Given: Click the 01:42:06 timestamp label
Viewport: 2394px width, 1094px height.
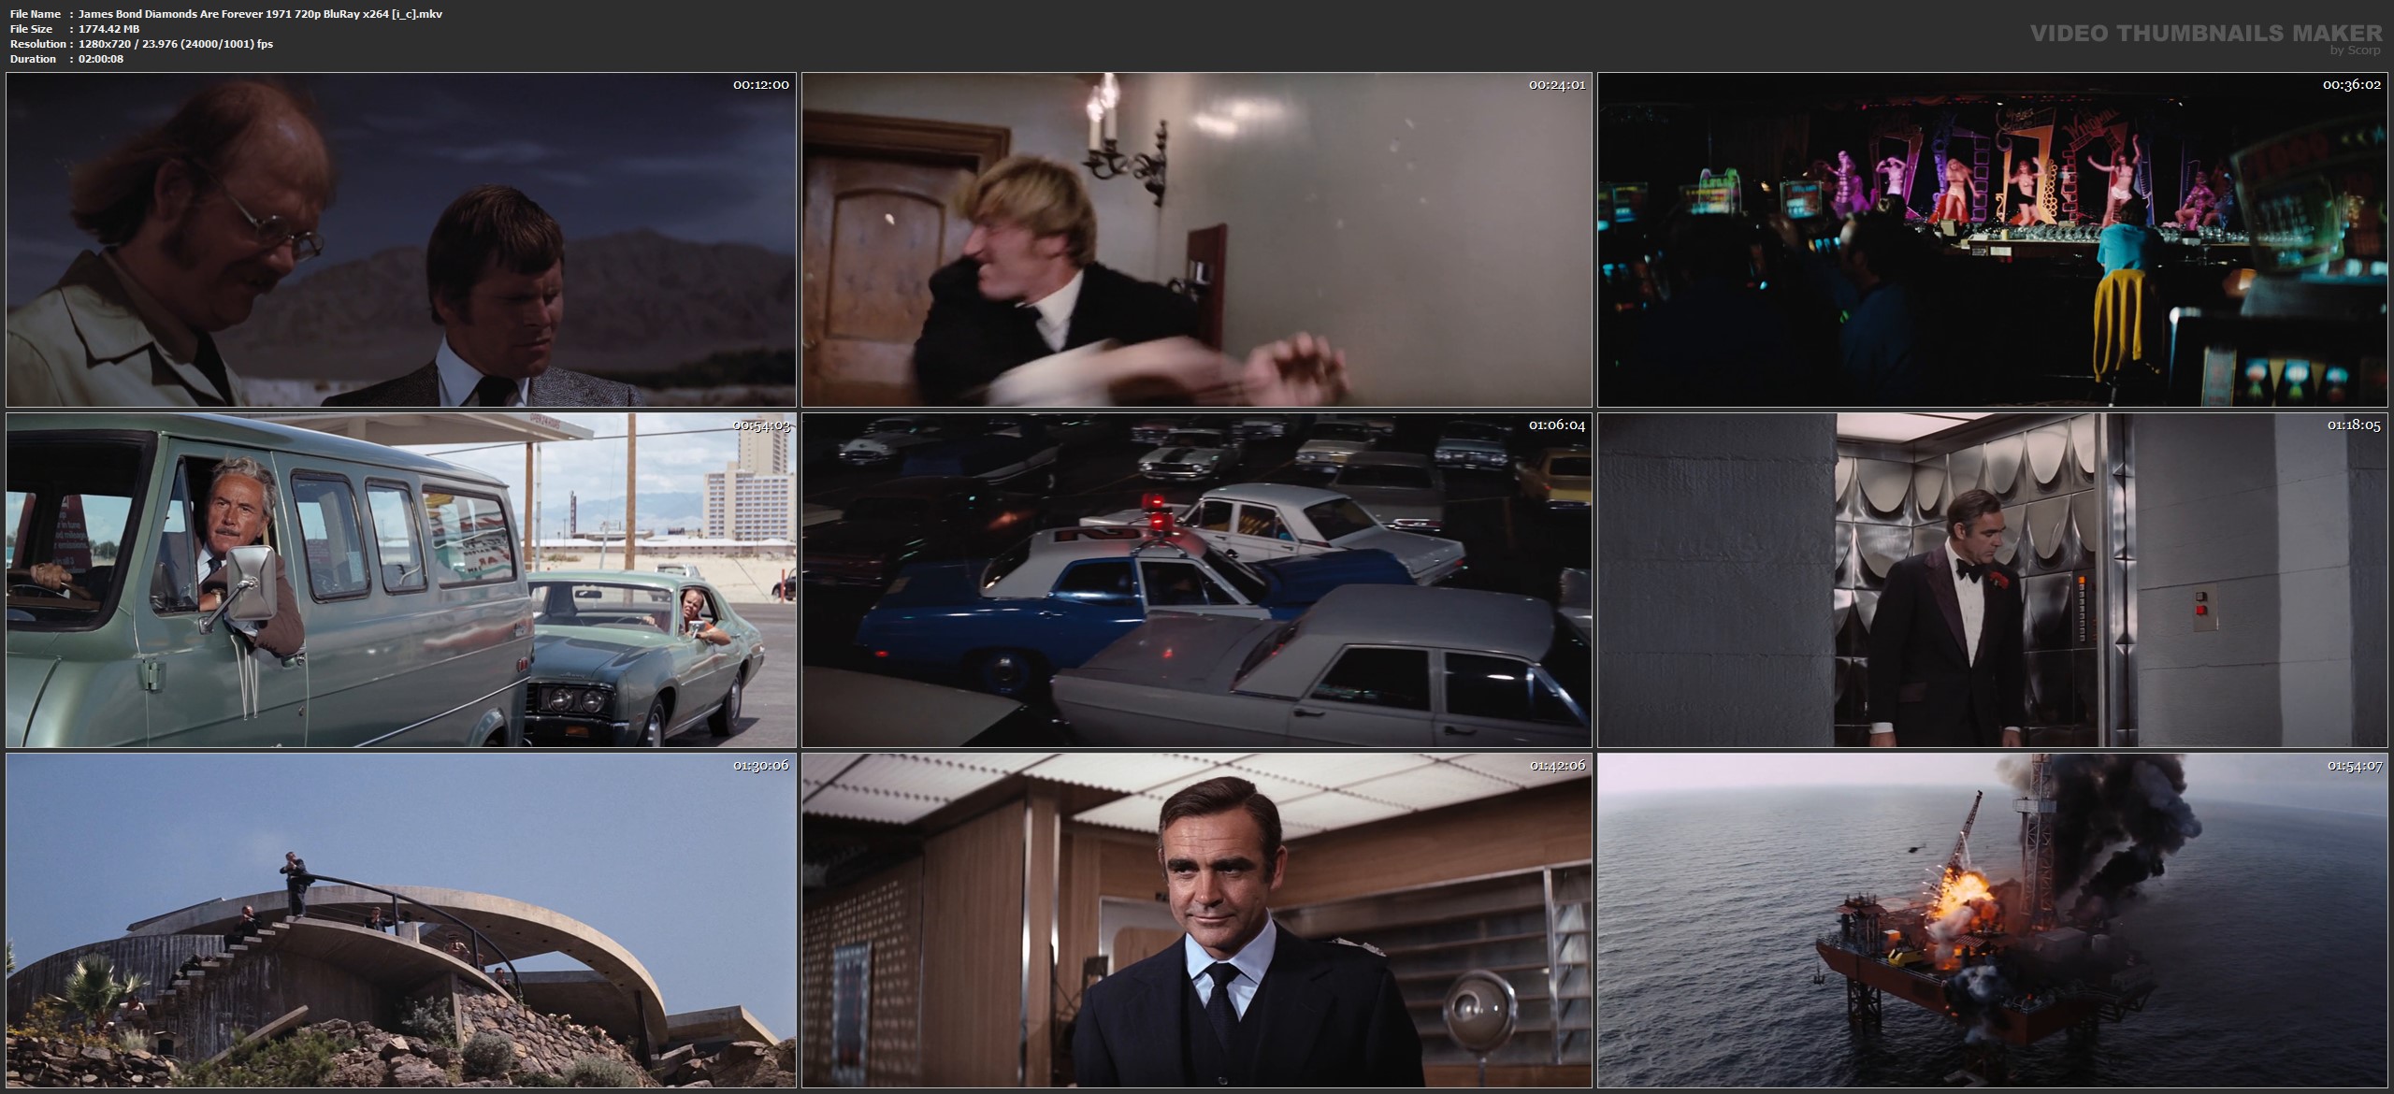Looking at the screenshot, I should click(x=1557, y=765).
